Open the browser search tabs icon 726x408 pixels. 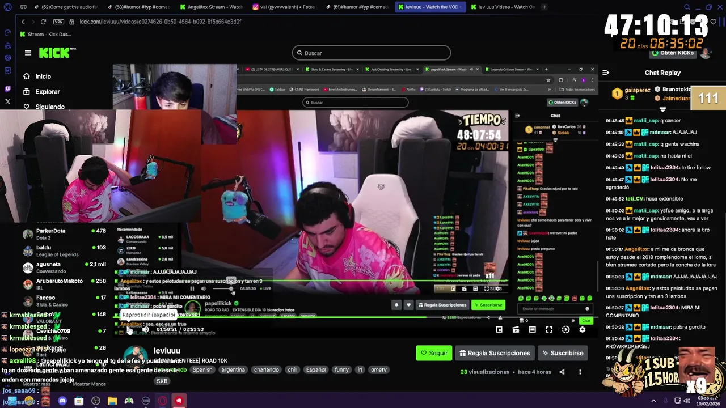click(687, 7)
